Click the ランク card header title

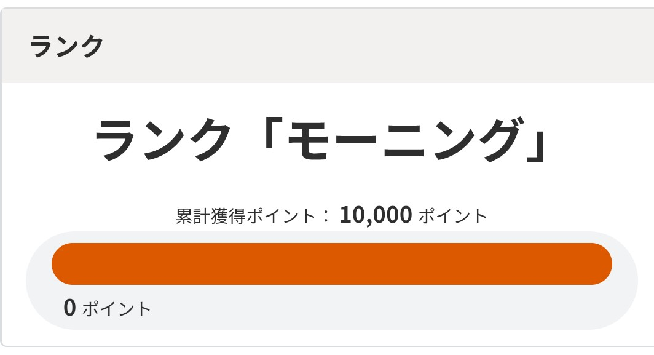[66, 47]
